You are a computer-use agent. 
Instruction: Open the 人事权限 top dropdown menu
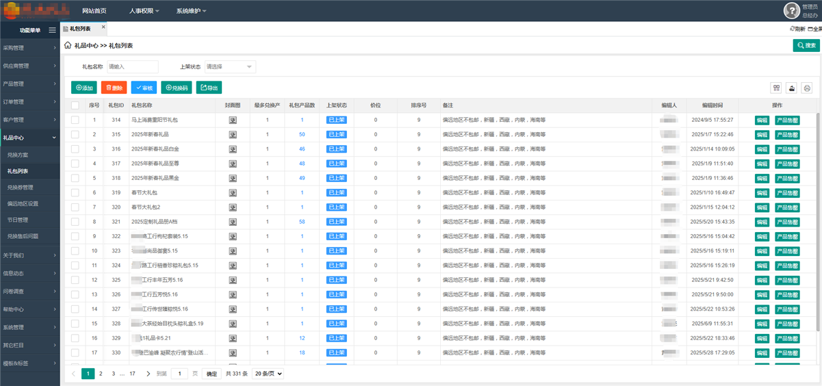[144, 11]
